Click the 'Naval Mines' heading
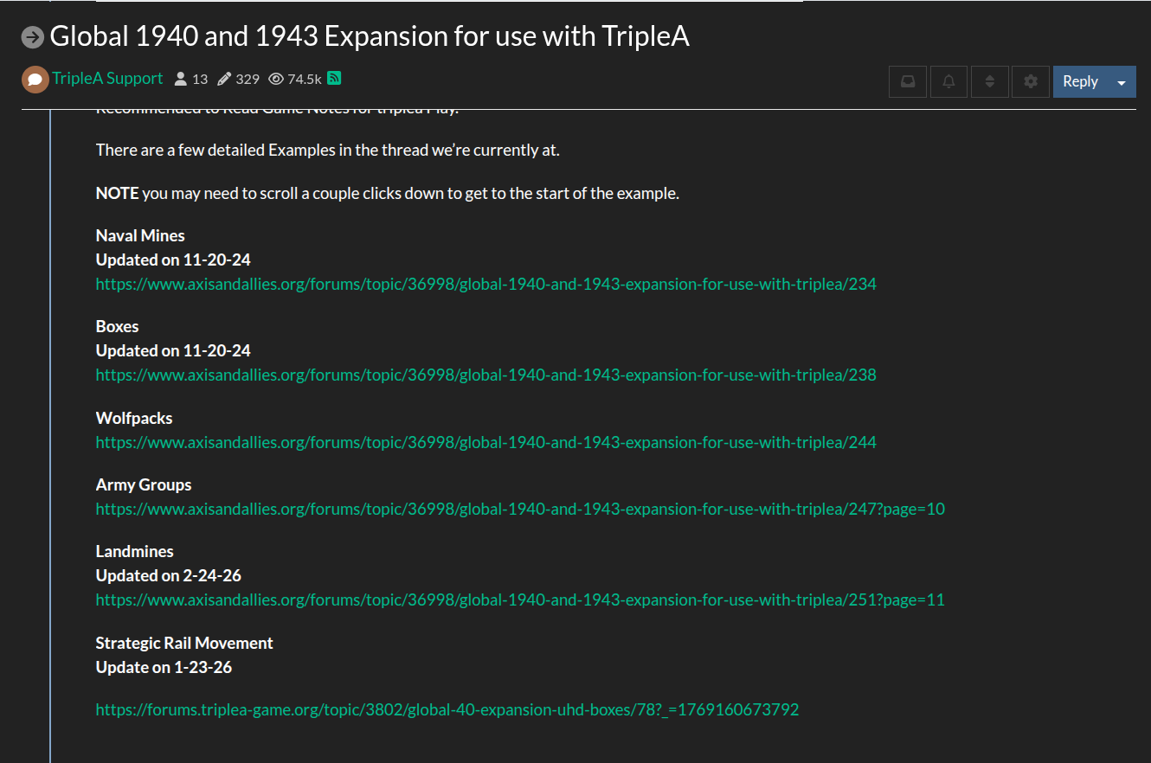 (140, 235)
